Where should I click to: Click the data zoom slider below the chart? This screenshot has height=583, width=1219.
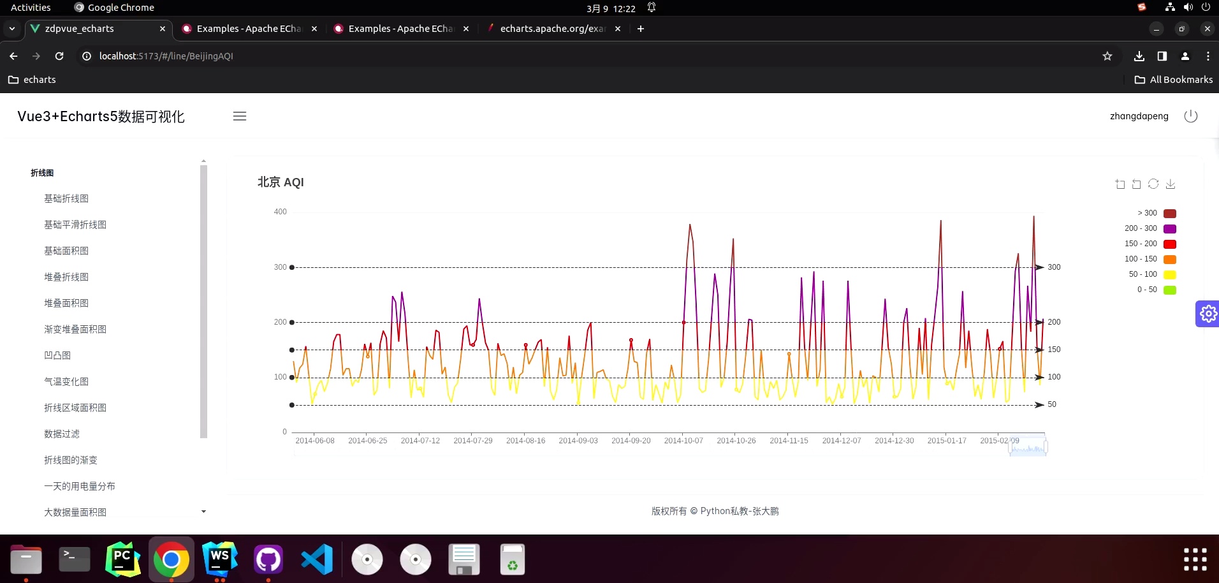pyautogui.click(x=1026, y=447)
